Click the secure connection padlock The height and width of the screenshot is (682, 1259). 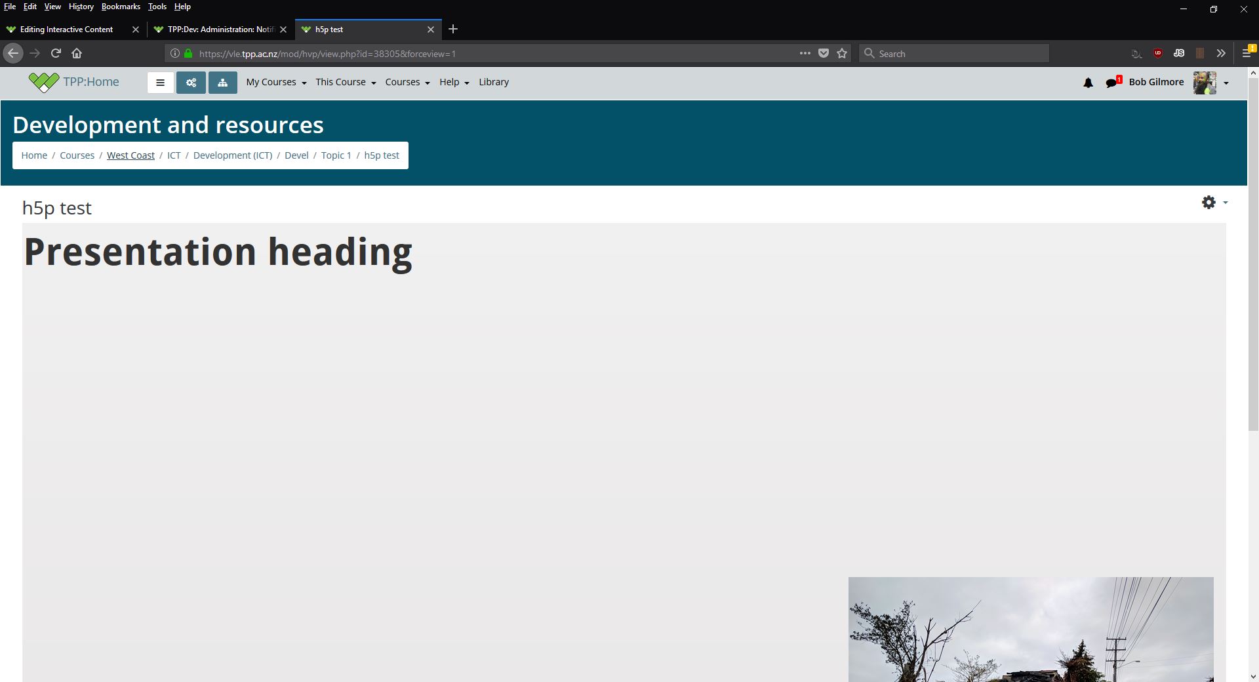(x=188, y=53)
